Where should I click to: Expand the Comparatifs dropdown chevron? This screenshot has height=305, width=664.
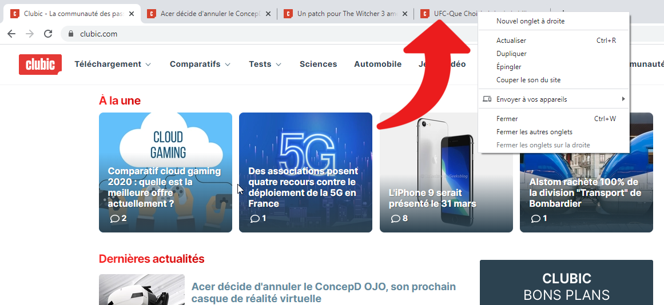click(x=228, y=65)
